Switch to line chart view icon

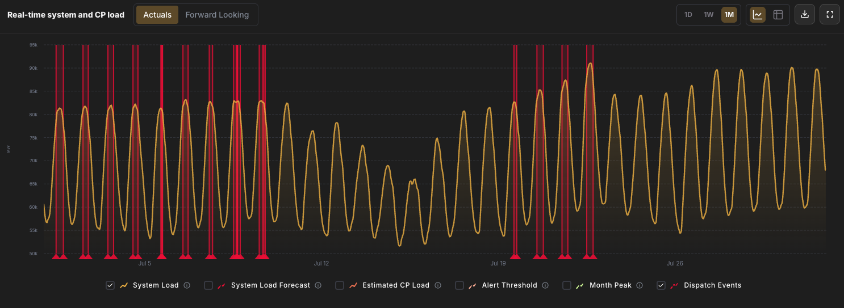(758, 15)
